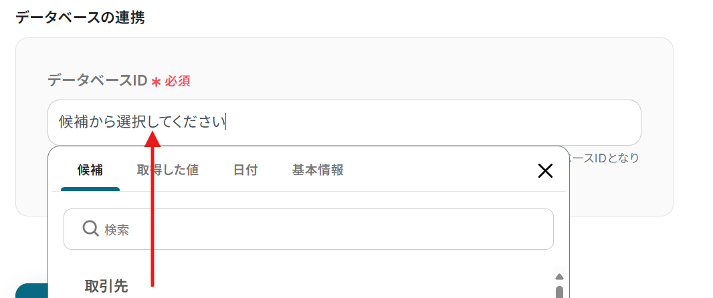Click the 検索 search field
This screenshot has width=713, height=298.
coord(321,229)
